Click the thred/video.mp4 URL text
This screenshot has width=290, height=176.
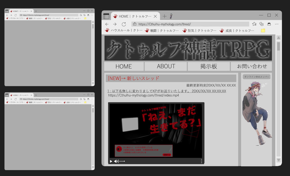coord(144,96)
